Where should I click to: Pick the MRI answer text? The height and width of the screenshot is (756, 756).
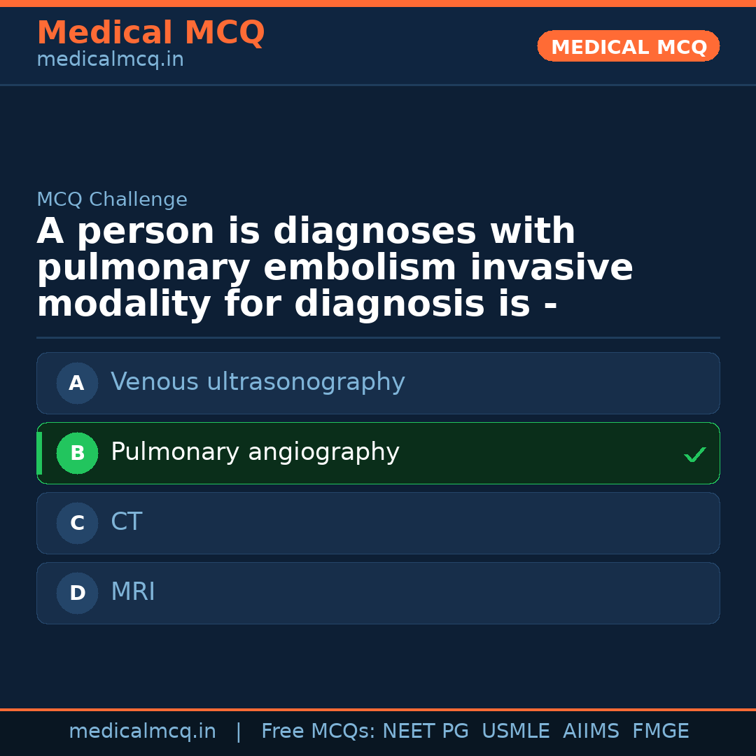pyautogui.click(x=133, y=592)
